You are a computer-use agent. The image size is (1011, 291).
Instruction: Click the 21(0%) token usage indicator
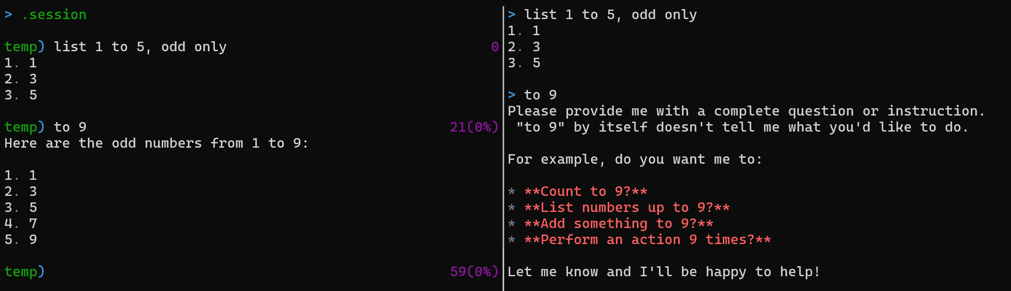click(474, 127)
